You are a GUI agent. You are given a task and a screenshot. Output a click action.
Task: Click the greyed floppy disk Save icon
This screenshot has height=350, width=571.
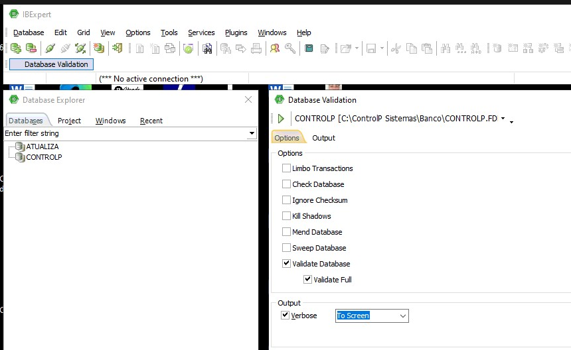pos(371,48)
